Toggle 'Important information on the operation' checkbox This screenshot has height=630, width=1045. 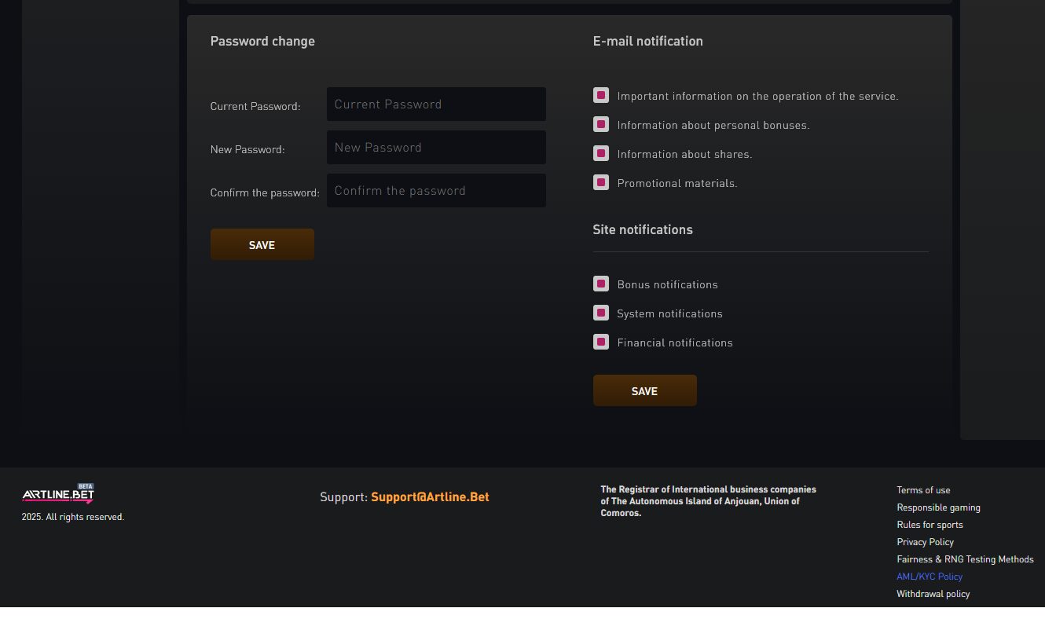[x=601, y=96]
